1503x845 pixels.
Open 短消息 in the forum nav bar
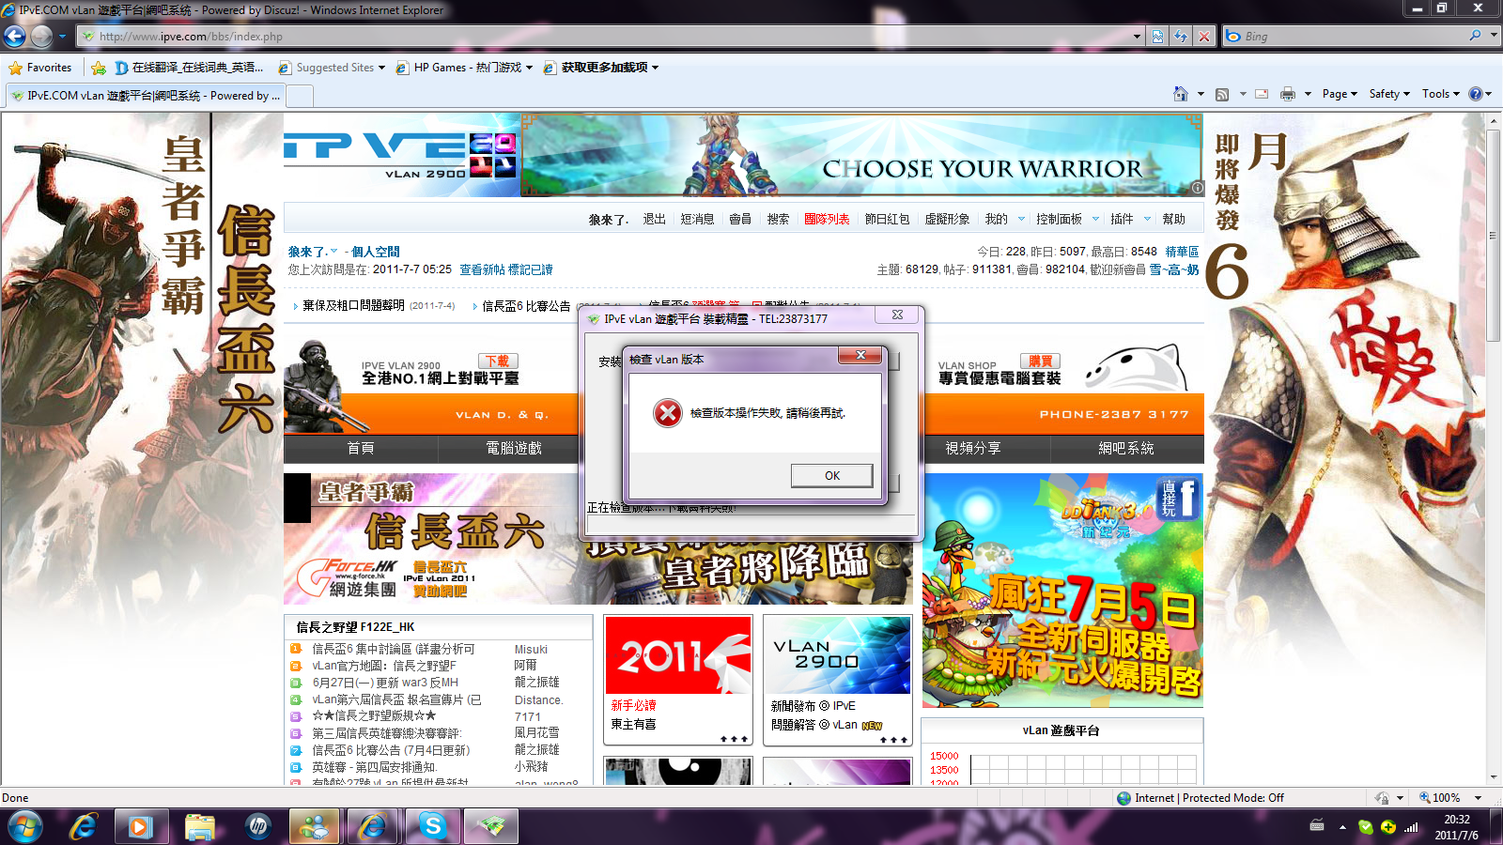(x=697, y=219)
